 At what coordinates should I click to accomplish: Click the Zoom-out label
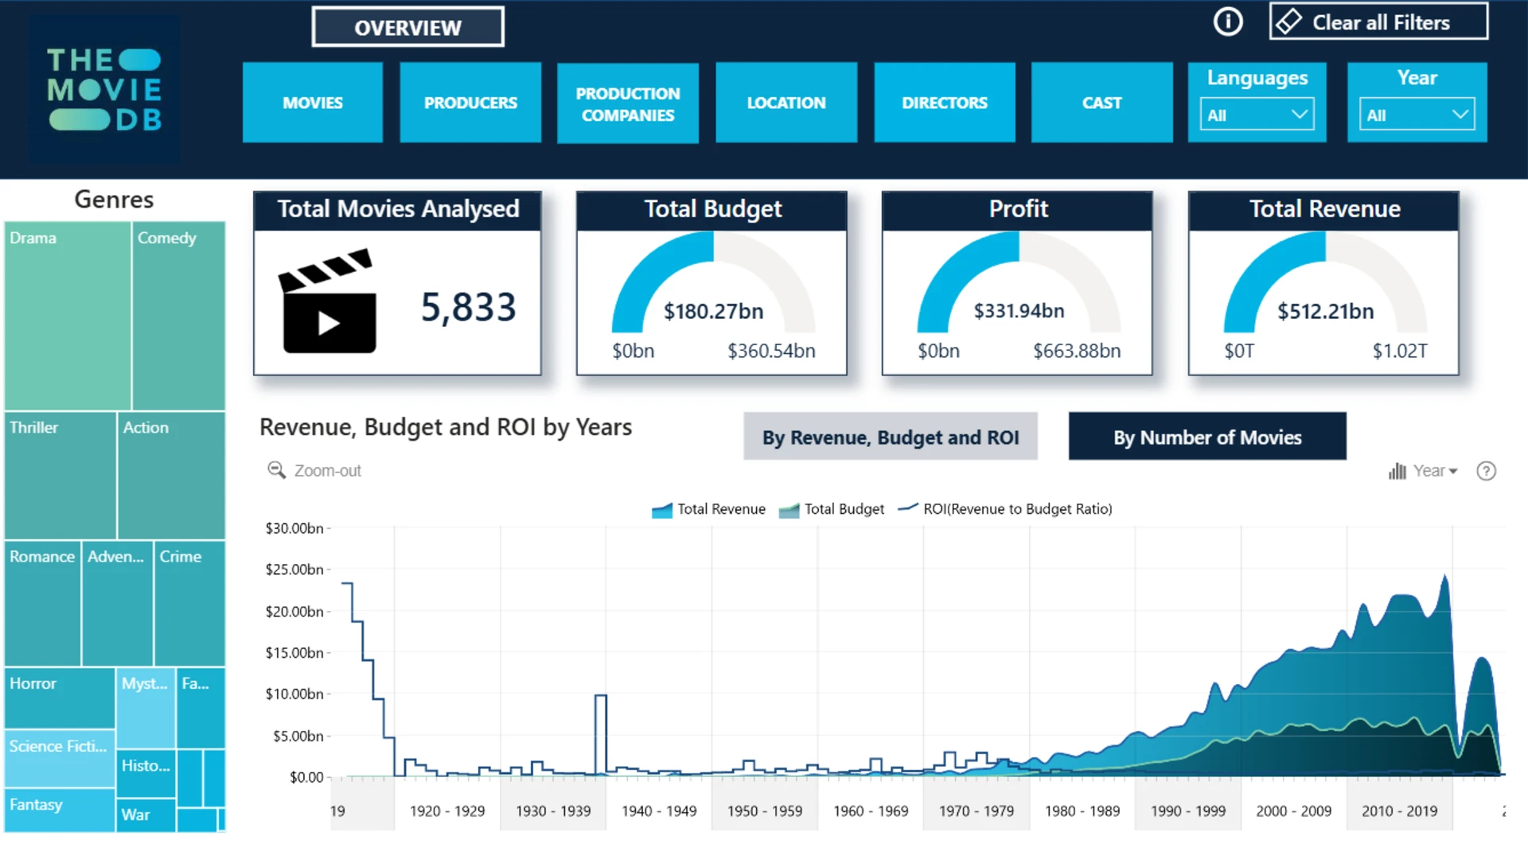[327, 471]
